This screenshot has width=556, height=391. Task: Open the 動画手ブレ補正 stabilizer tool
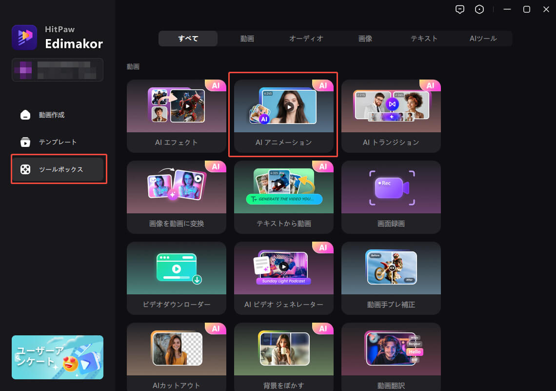tap(391, 278)
